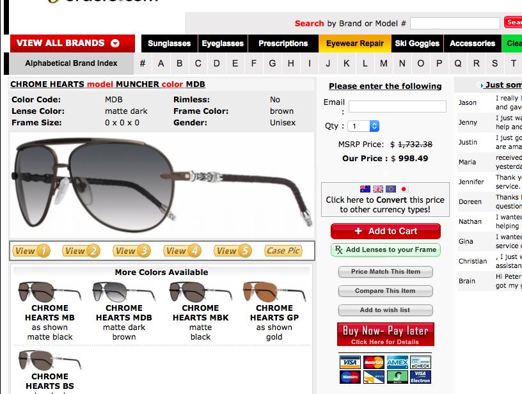Click Add Lenses to your Frame
This screenshot has width=522, height=394.
tap(386, 249)
